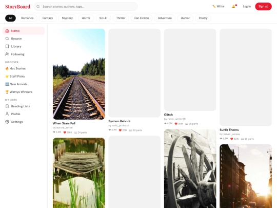Click the Following people icon in sidebar
The width and height of the screenshot is (277, 208).
pos(7,54)
